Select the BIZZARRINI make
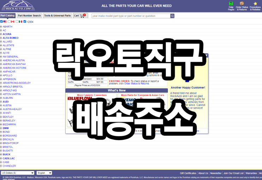The image size is (262, 180). coord(9,124)
